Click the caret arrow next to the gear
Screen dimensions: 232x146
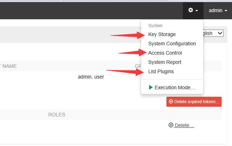pyautogui.click(x=197, y=11)
